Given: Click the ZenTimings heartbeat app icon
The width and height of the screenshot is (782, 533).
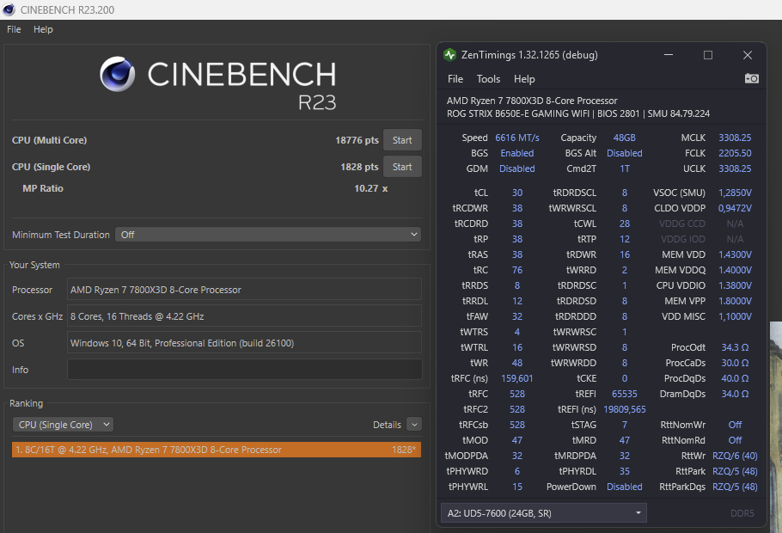Looking at the screenshot, I should [x=449, y=55].
